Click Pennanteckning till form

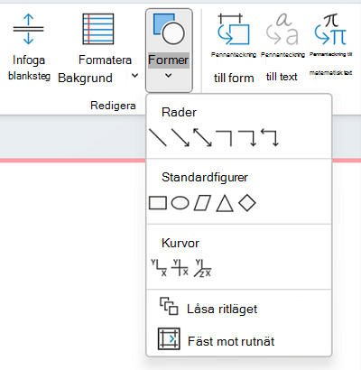(x=234, y=48)
